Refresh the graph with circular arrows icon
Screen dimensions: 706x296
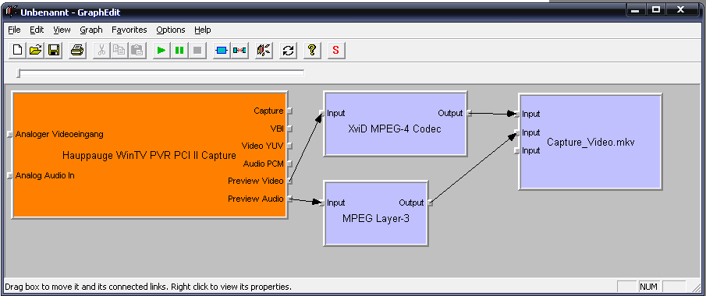point(288,50)
